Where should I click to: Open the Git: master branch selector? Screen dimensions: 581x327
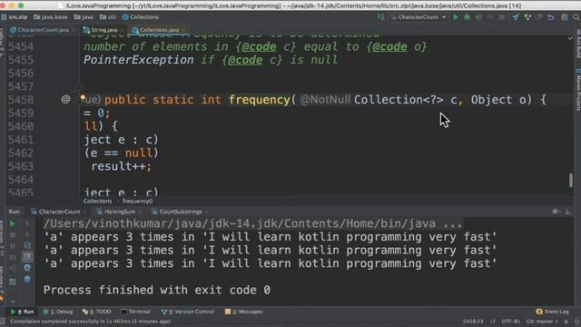tap(543, 322)
